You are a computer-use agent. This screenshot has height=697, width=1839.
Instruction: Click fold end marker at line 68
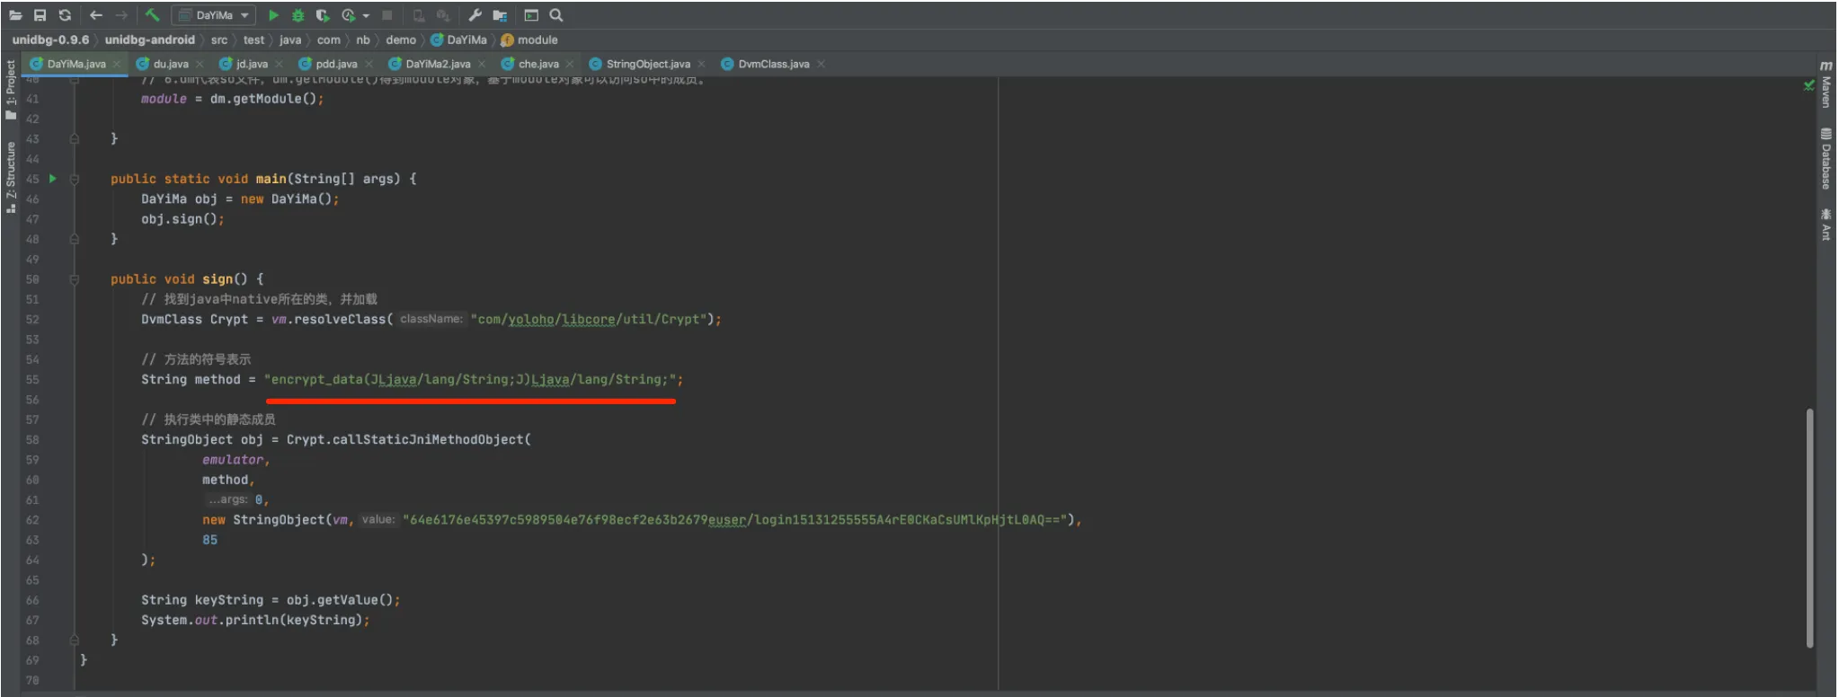(75, 640)
